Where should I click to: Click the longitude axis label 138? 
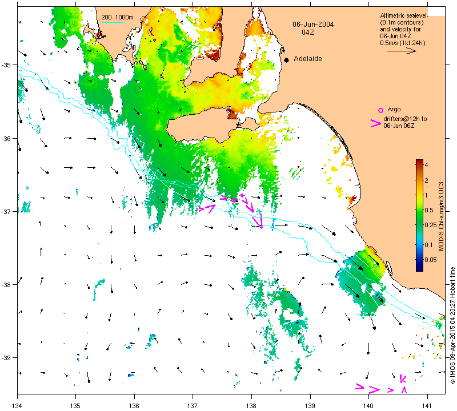pos(251,405)
